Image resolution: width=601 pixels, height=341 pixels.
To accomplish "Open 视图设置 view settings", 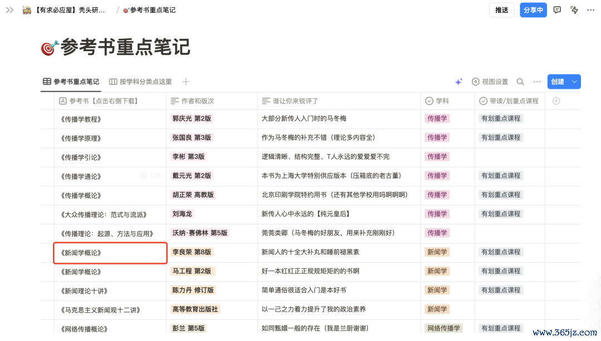I will 490,82.
